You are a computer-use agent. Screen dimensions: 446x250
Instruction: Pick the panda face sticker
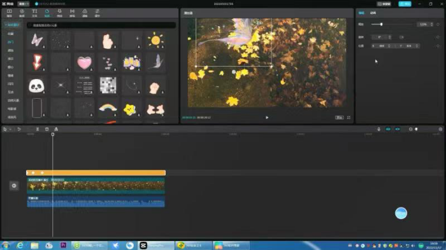tap(37, 85)
